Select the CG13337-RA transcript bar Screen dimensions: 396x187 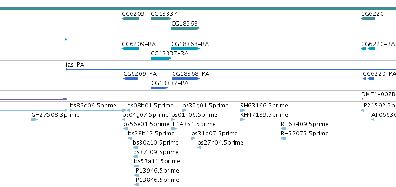[x=161, y=58]
